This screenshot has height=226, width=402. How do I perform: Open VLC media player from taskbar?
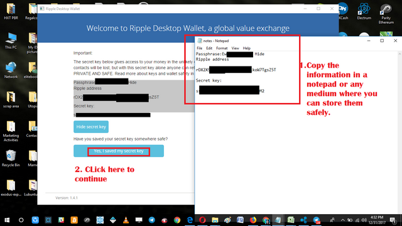point(126,220)
